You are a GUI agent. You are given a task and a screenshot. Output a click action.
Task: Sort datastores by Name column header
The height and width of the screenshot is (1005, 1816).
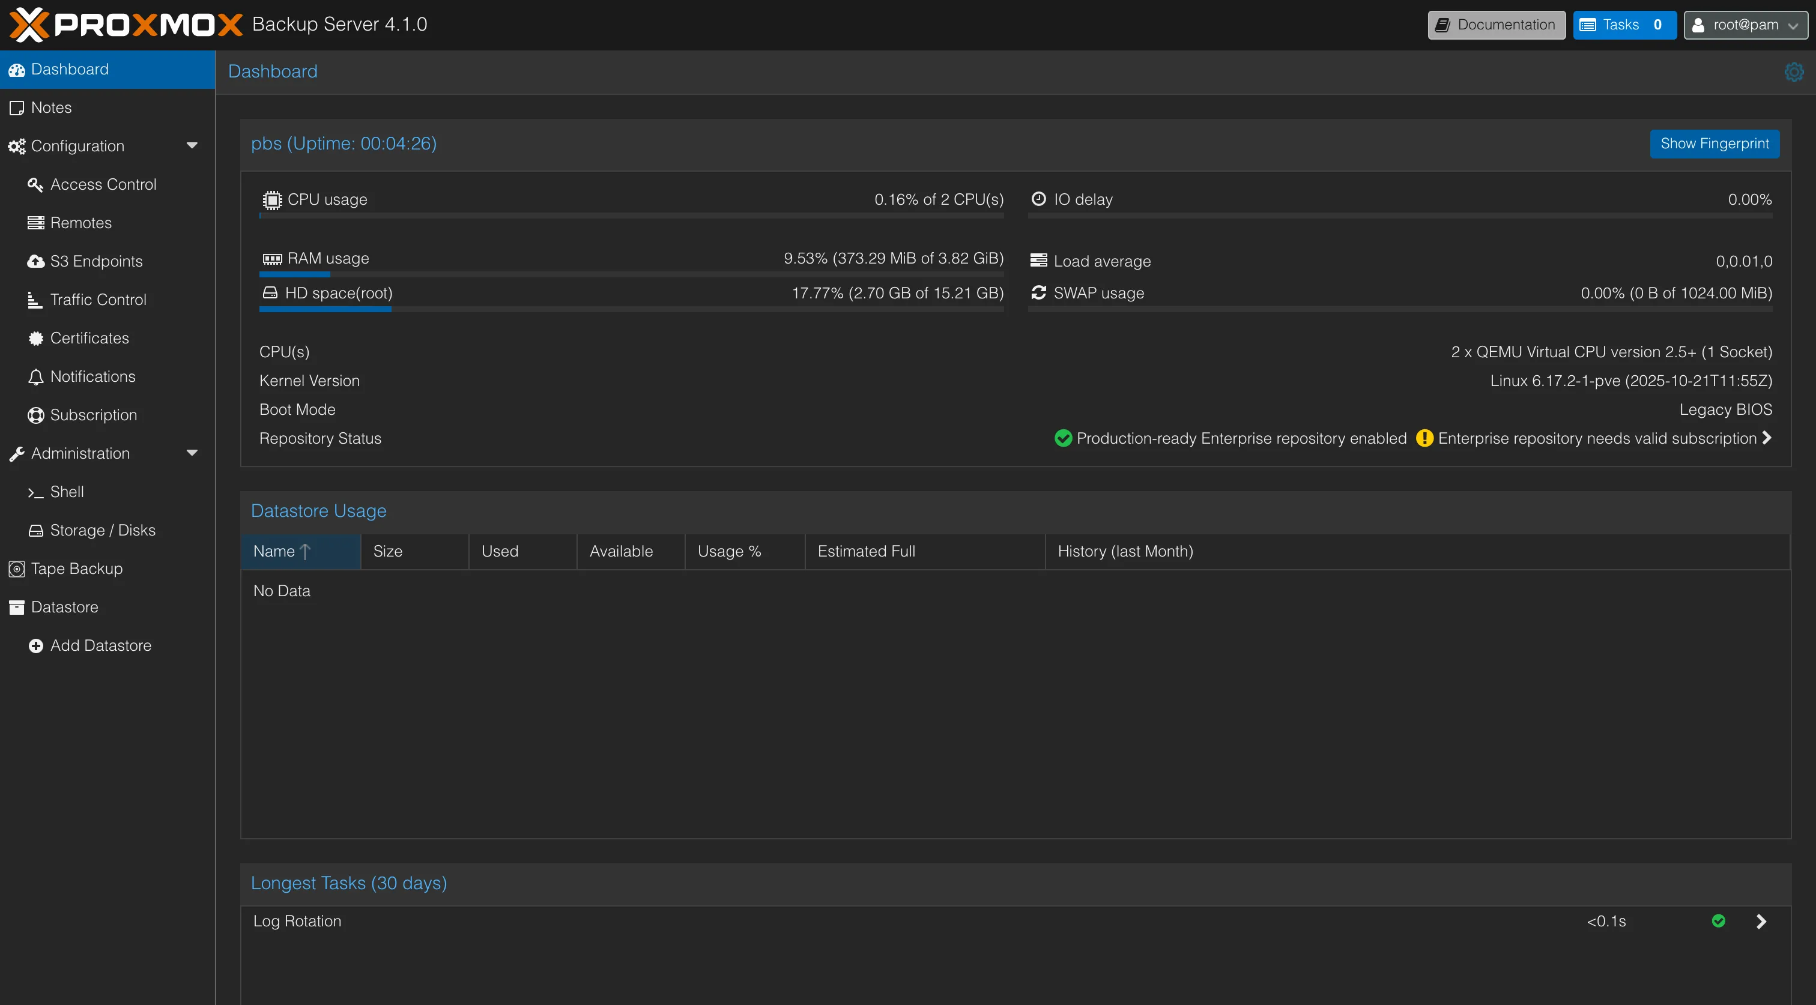pos(300,551)
